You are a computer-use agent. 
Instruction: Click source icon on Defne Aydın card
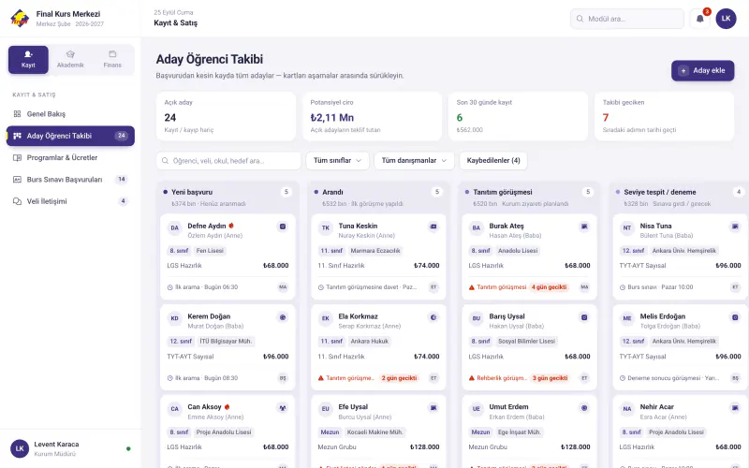click(x=283, y=227)
